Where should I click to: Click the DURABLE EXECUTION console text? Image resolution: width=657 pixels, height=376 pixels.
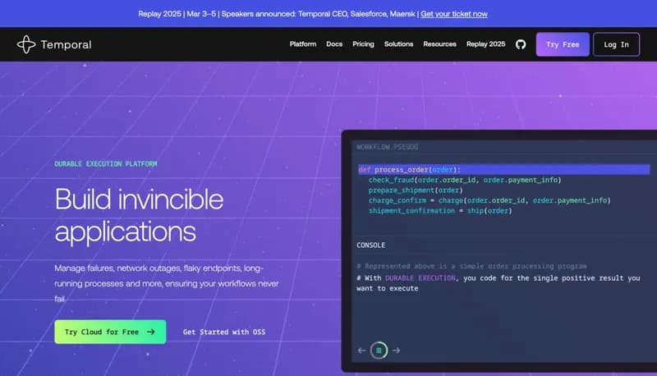(x=420, y=278)
